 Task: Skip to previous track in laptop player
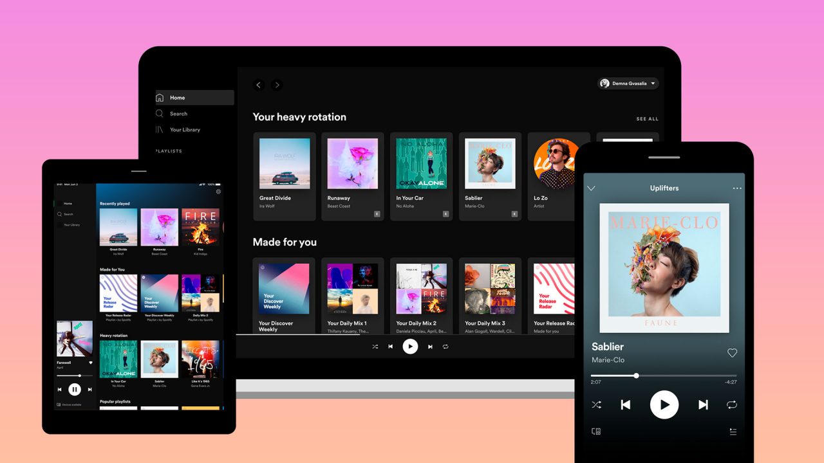(390, 347)
